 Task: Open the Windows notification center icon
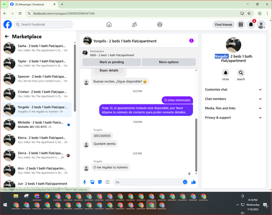[265, 205]
